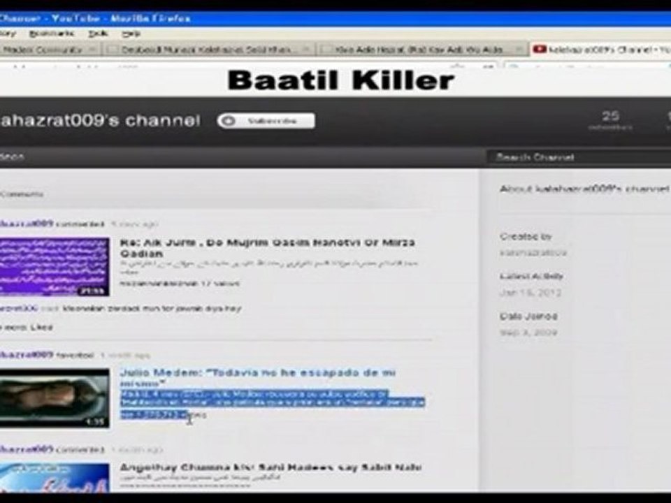The height and width of the screenshot is (503, 671).
Task: Click the Search Channel field
Action: coord(579,157)
